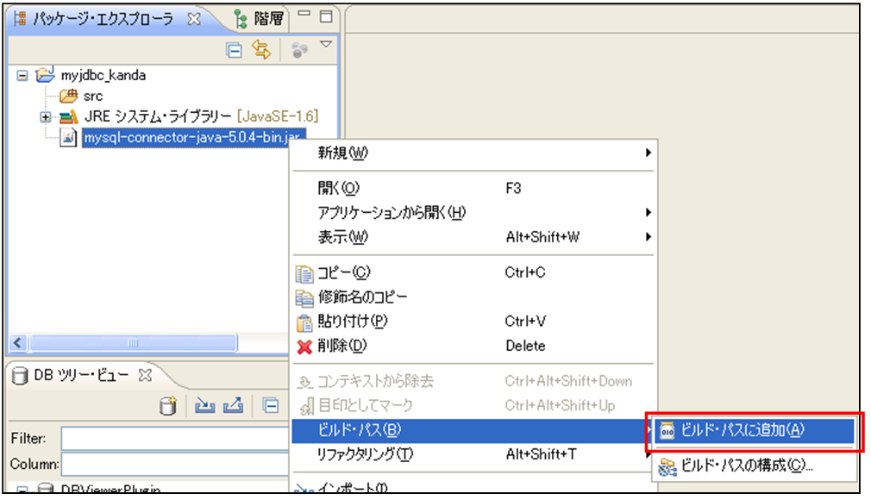Image resolution: width=871 pixels, height=500 pixels.
Task: Open Package Explorer view menu triangle
Action: [x=326, y=44]
